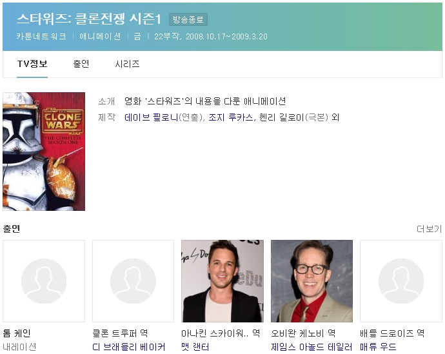Viewport: 445px width, 354px height.
Task: Open 제임스 아놀드 테일러's cast photo
Action: 311,281
